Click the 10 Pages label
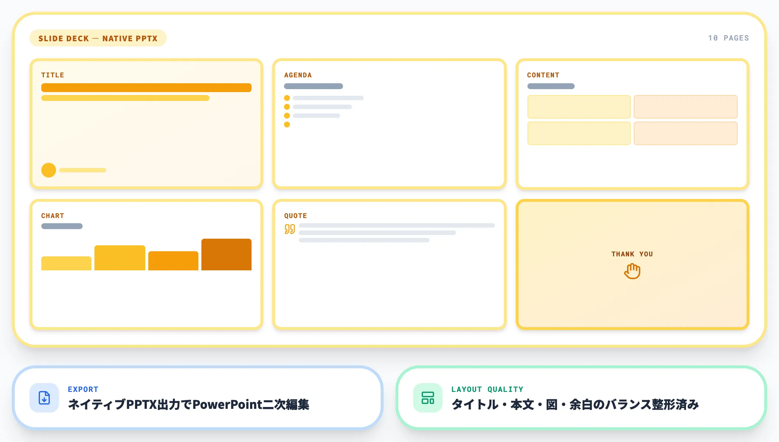The image size is (779, 442). (728, 38)
